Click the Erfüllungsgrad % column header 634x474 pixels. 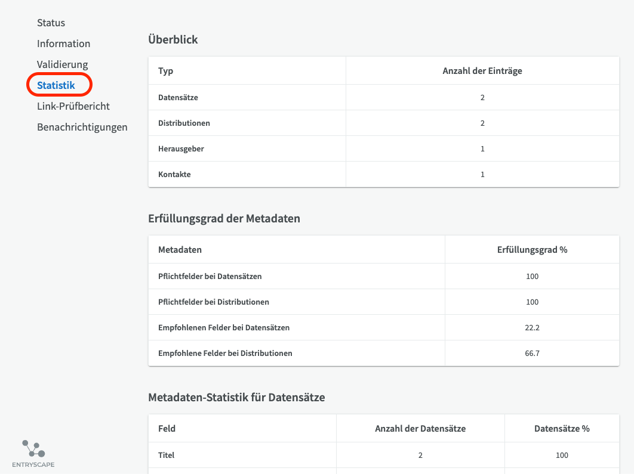(x=531, y=250)
